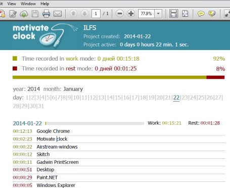230x188 pixels.
Task: Open the zoom percentage dropdown arrow
Action: click(x=158, y=14)
